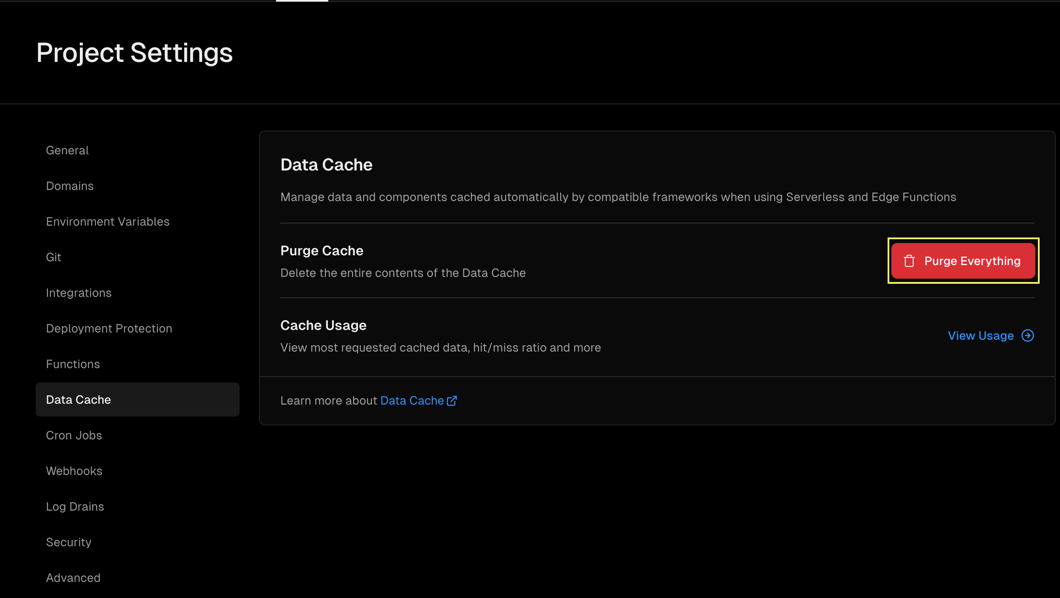Open General settings in the sidebar
The width and height of the screenshot is (1060, 598).
(x=67, y=150)
